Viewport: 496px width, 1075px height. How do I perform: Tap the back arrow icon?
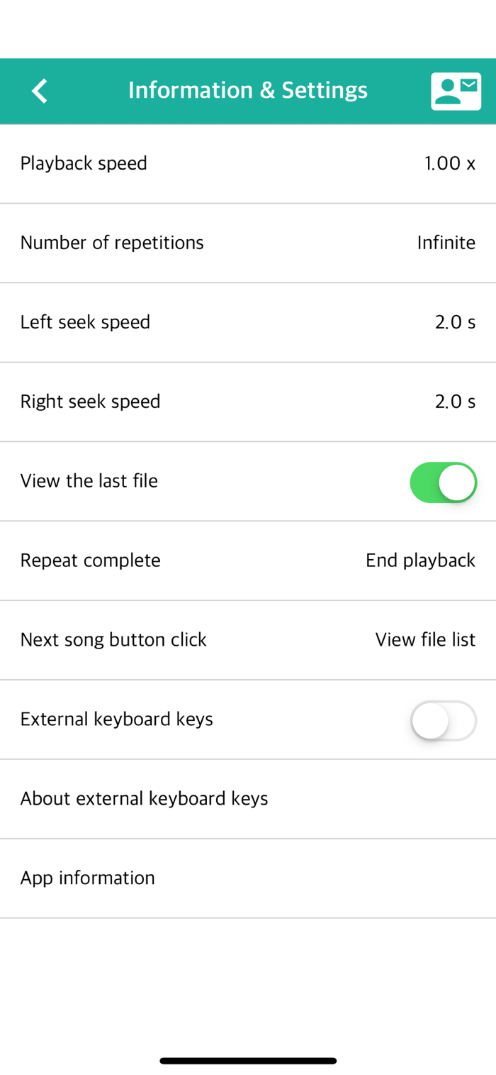coord(40,91)
